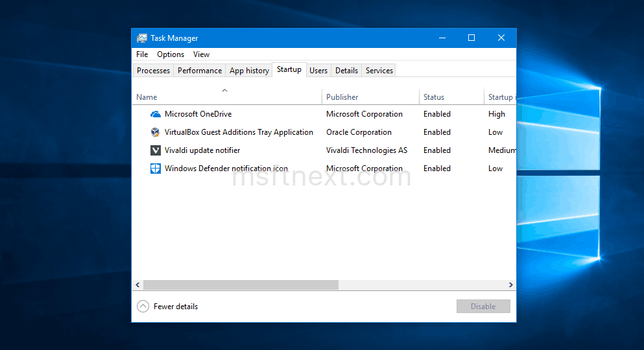Viewport: 644px width, 350px height.
Task: Minimize the Task Manager window
Action: (442, 38)
